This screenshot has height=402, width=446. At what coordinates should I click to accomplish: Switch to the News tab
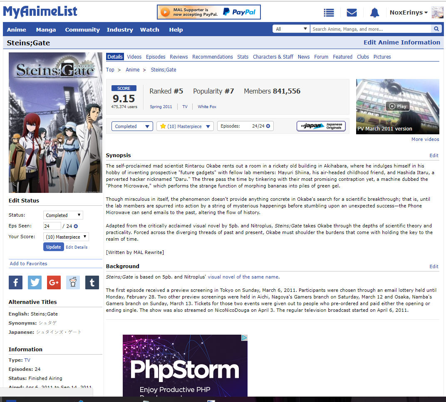tap(304, 57)
